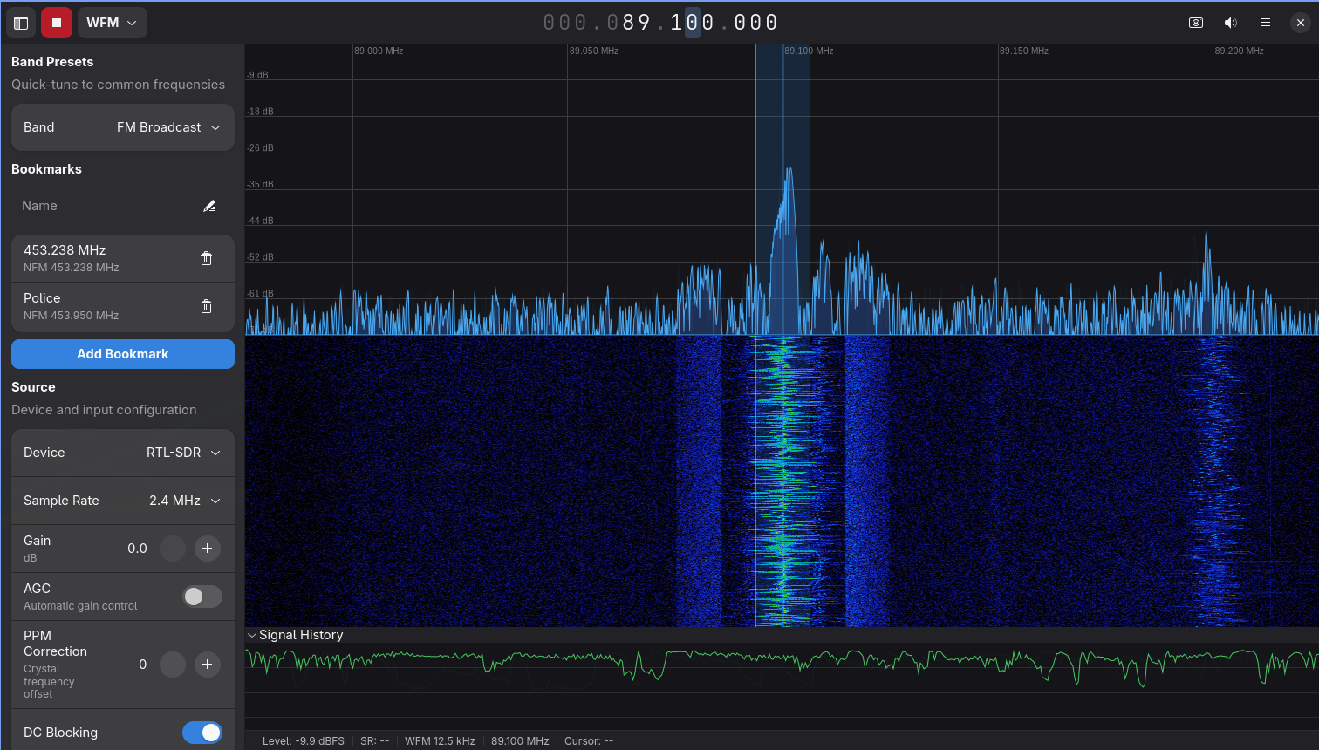Viewport: 1319px width, 750px height.
Task: Stop the running SDR receiver
Action: [x=56, y=22]
